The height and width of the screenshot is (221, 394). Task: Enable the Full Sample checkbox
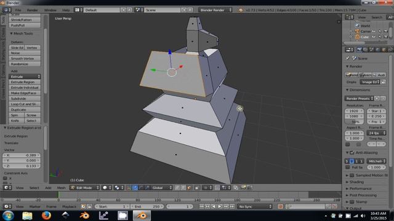coord(347,167)
